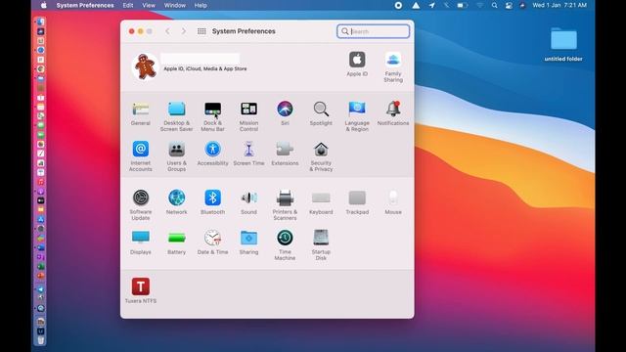Open Displays preferences
Image resolution: width=626 pixels, height=352 pixels.
141,242
